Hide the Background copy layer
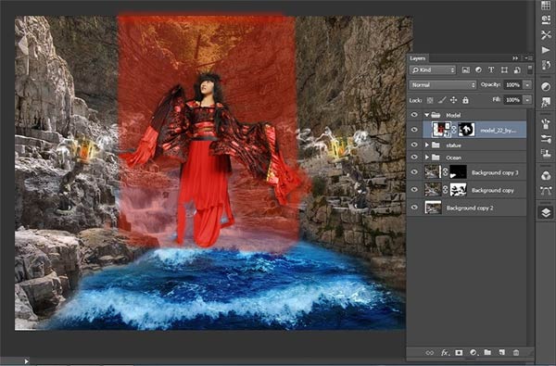The width and height of the screenshot is (556, 366). point(414,190)
